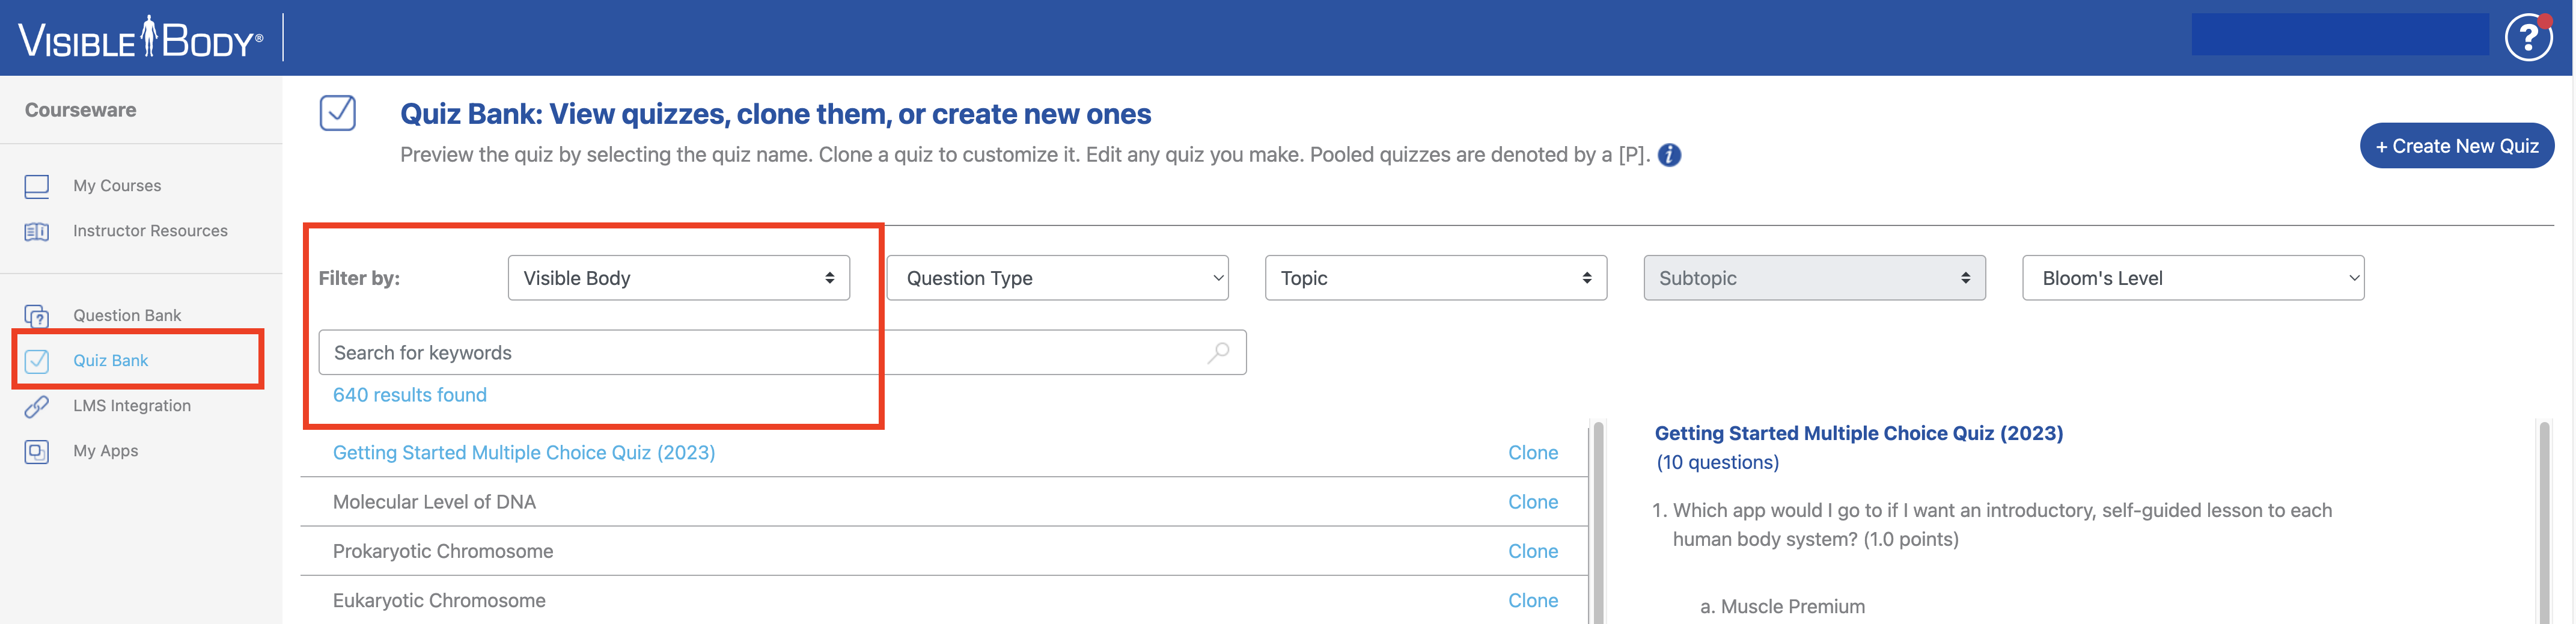Select the Instructor Resources sidebar icon
Viewport: 2576px width, 624px height.
(x=36, y=230)
